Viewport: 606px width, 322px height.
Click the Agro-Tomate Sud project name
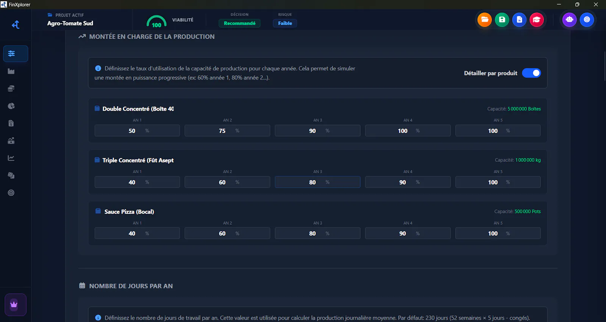[70, 23]
